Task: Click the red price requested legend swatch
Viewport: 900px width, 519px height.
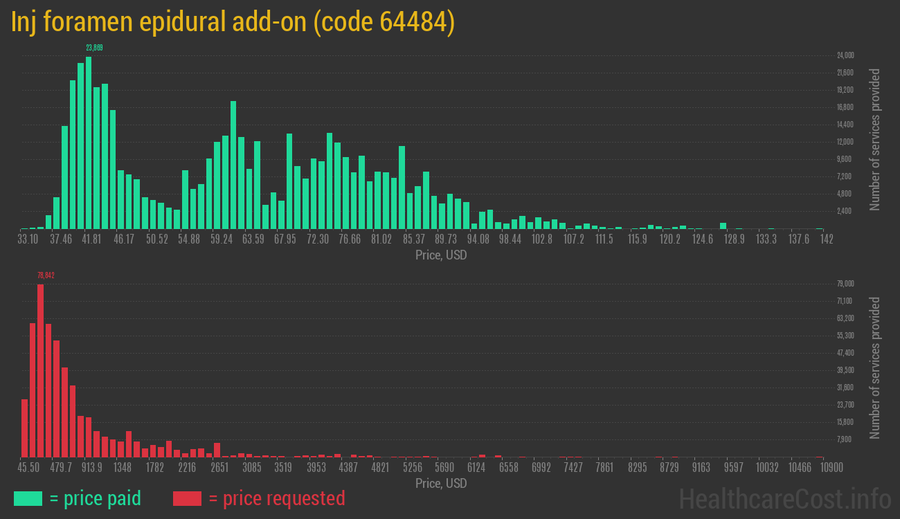Action: click(187, 498)
